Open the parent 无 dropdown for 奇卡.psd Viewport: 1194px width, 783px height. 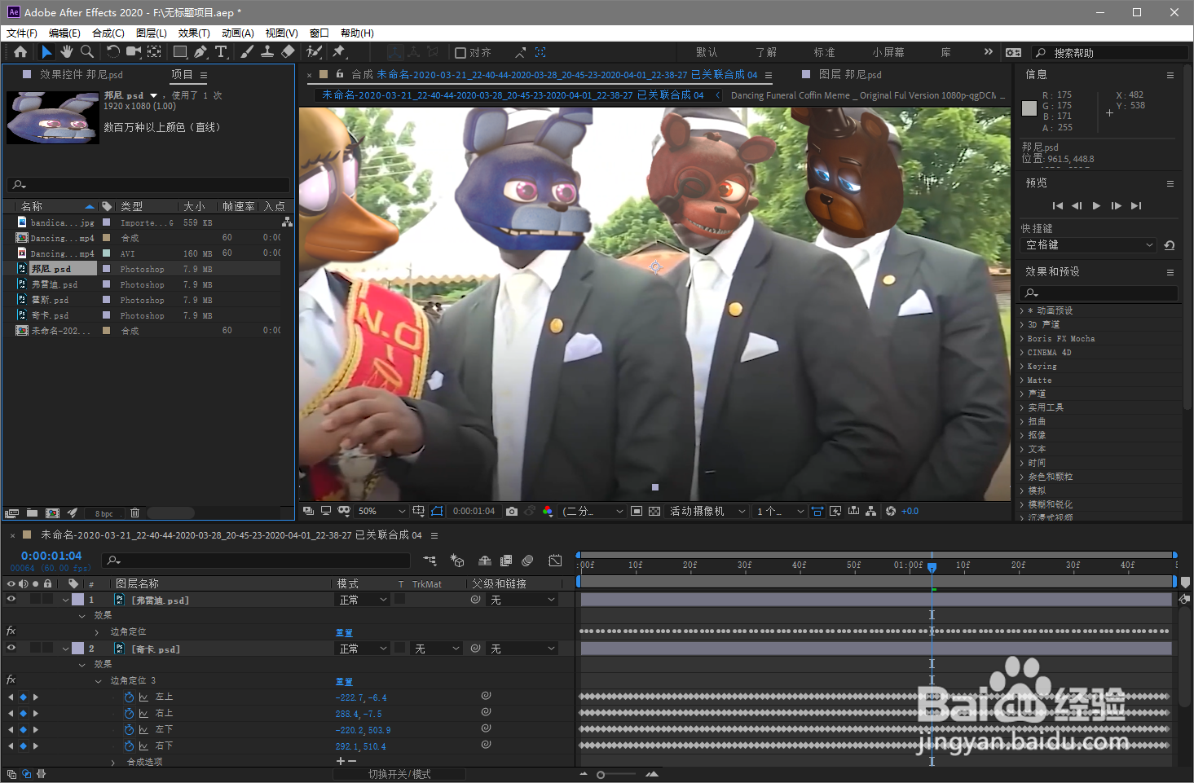(522, 649)
